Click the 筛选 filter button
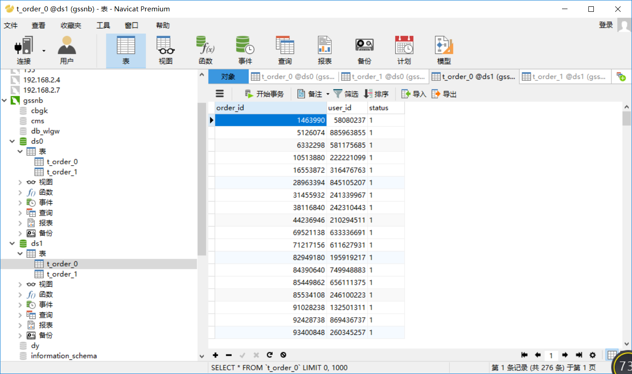The height and width of the screenshot is (374, 632). click(346, 94)
